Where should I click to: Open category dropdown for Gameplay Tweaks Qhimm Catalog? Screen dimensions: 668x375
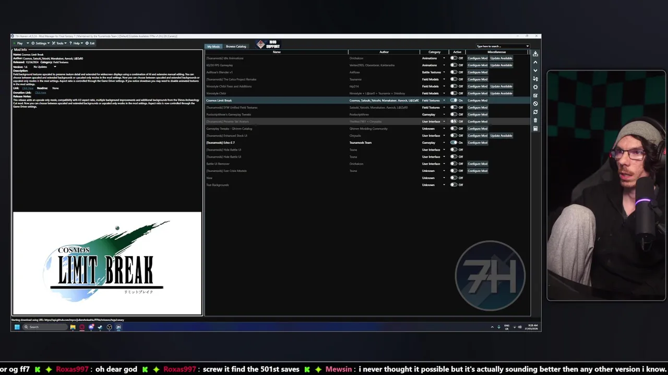(444, 129)
